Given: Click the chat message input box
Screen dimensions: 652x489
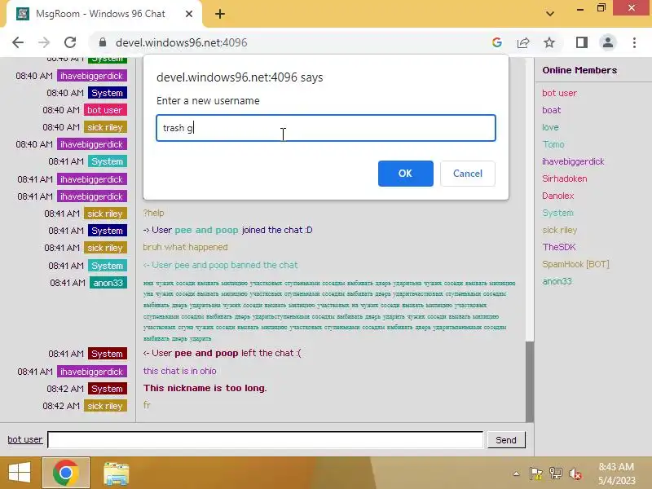Looking at the screenshot, I should click(x=266, y=440).
